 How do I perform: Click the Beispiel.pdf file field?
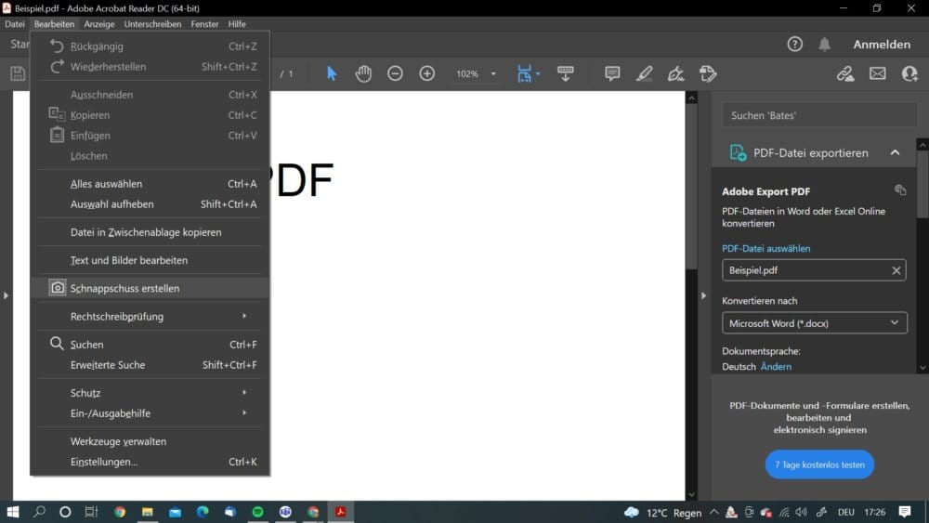814,270
